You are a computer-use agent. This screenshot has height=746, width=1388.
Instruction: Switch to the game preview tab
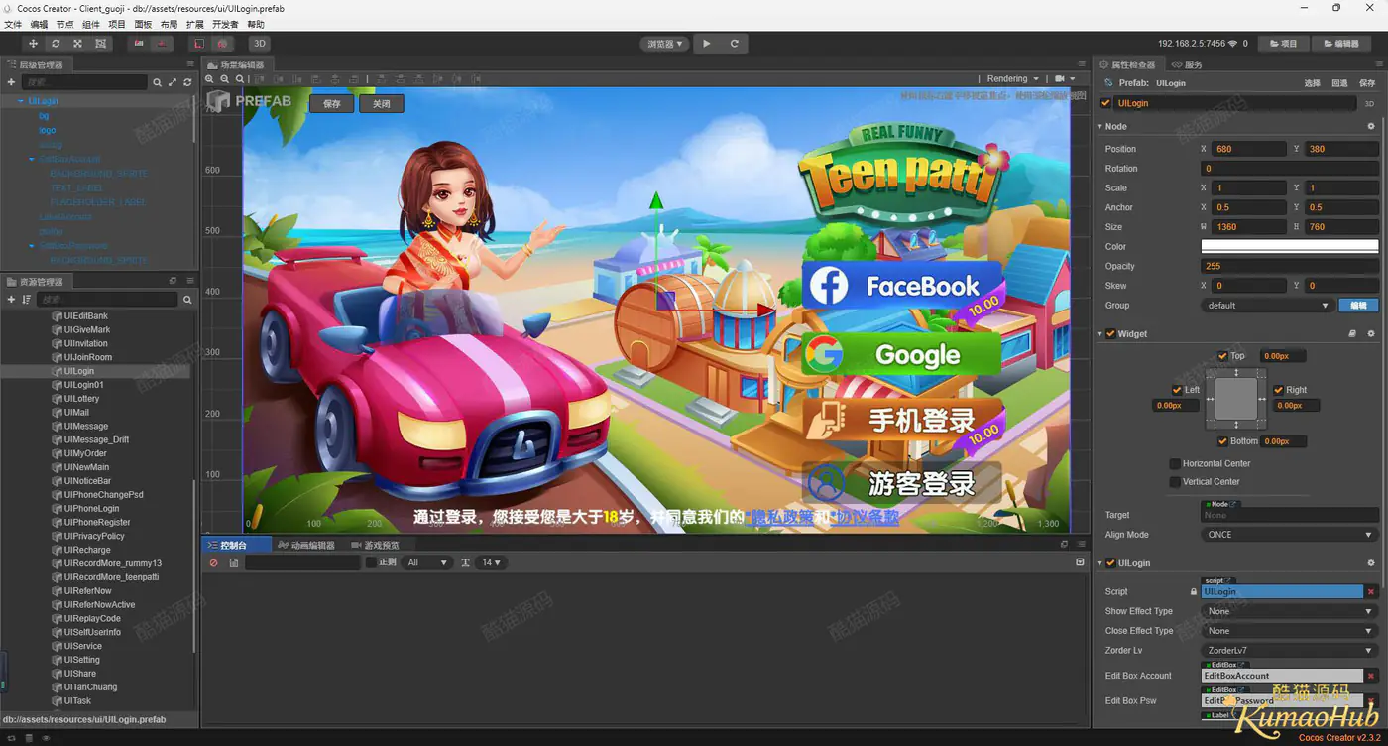(376, 545)
